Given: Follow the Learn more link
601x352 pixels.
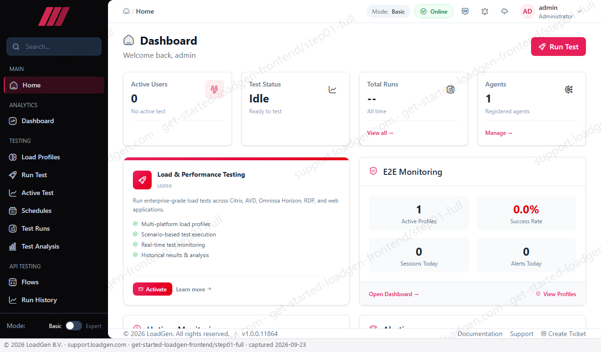Looking at the screenshot, I should [x=193, y=289].
